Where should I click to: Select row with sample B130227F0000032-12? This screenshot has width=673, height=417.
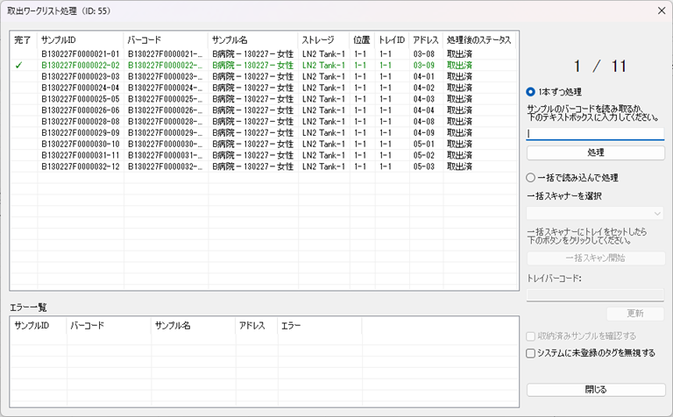click(81, 166)
